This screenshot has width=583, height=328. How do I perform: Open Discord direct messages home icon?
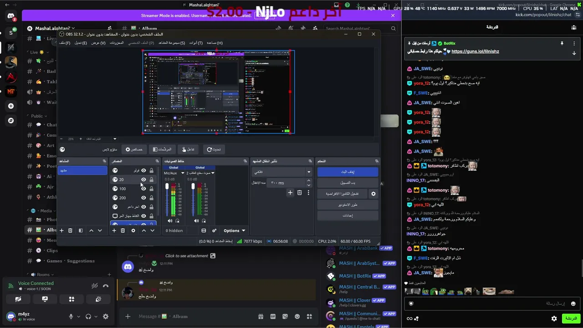[11, 16]
